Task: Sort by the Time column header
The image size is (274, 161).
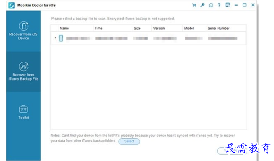Action: [113, 28]
